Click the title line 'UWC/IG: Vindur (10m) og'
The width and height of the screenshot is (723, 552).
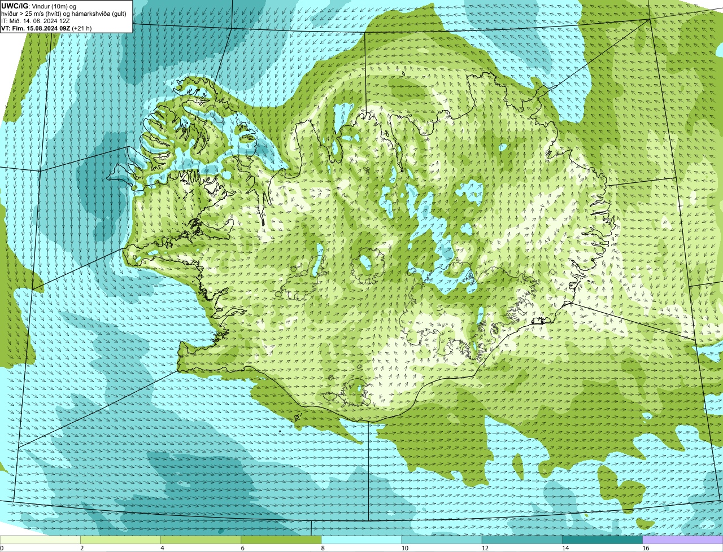(39, 6)
